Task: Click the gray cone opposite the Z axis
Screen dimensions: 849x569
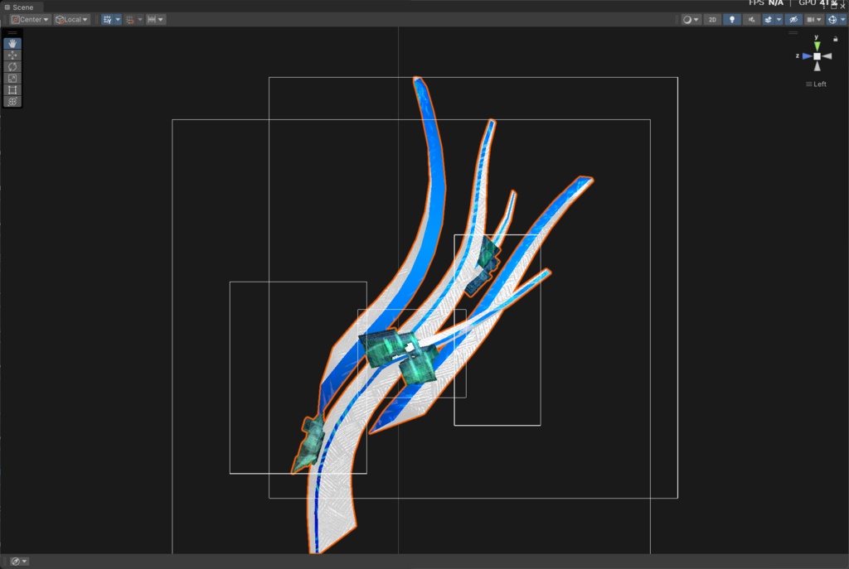Action: [x=827, y=56]
